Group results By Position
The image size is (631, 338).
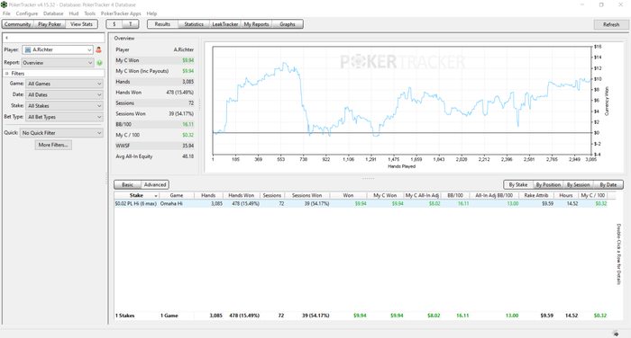548,184
